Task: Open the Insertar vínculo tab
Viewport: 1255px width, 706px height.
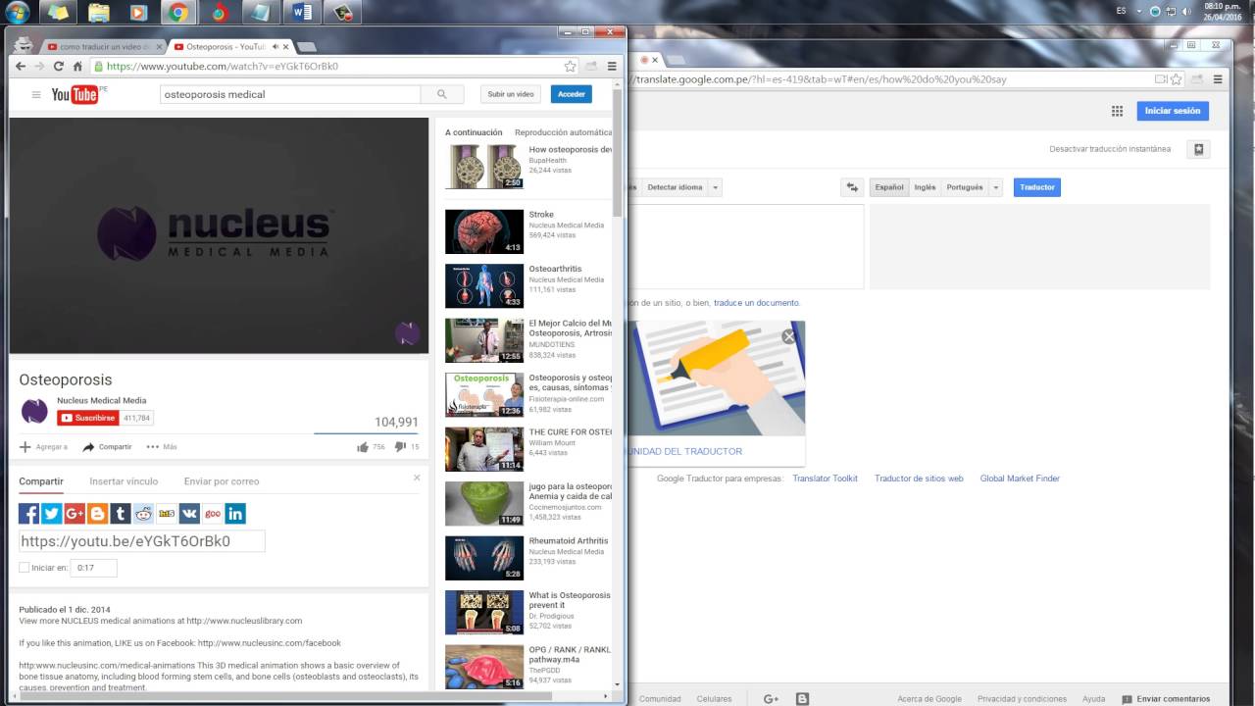Action: [124, 481]
